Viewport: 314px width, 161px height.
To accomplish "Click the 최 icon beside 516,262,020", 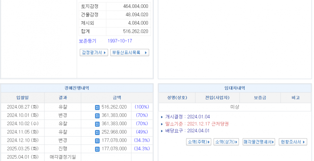I will (97, 107).
